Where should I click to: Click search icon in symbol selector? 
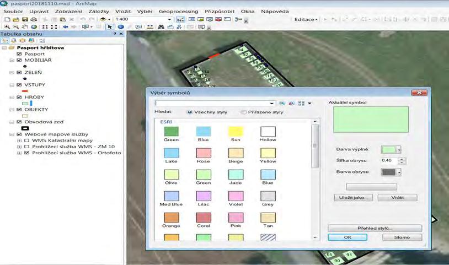pos(282,103)
